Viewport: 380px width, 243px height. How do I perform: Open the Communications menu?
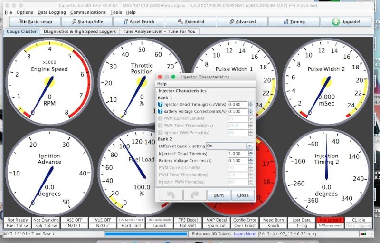click(x=88, y=12)
